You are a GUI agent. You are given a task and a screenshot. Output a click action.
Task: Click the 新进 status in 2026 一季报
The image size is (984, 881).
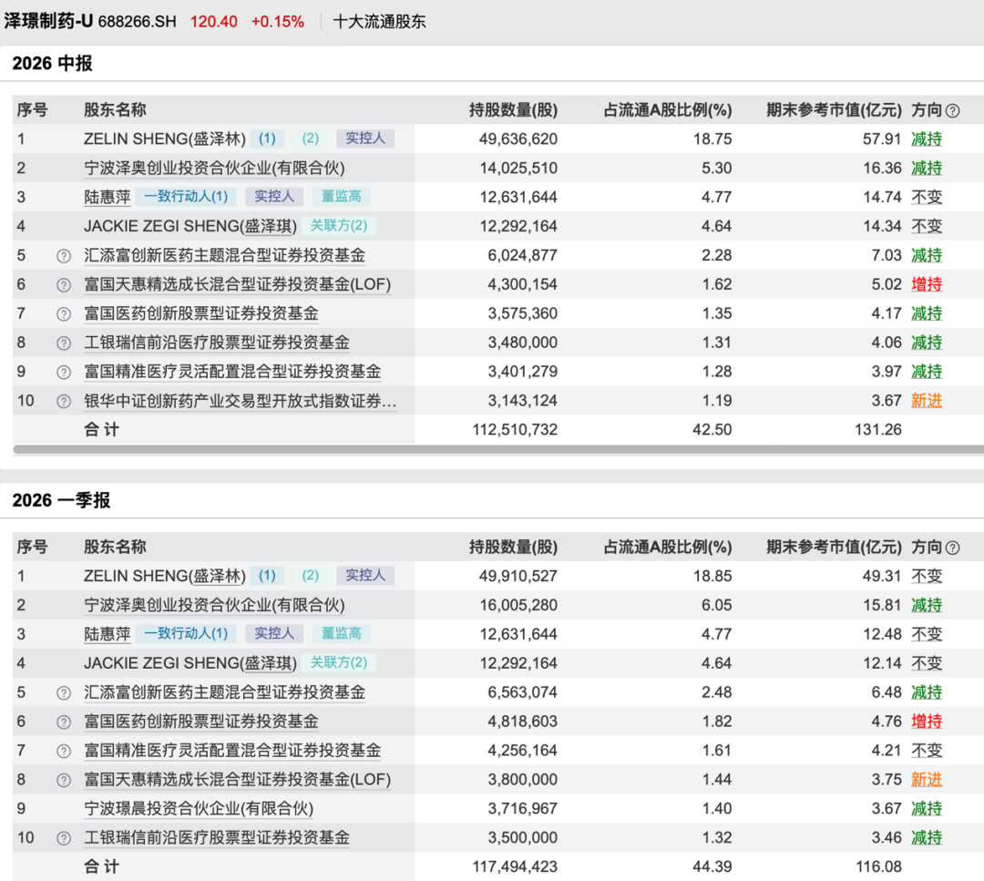point(927,779)
